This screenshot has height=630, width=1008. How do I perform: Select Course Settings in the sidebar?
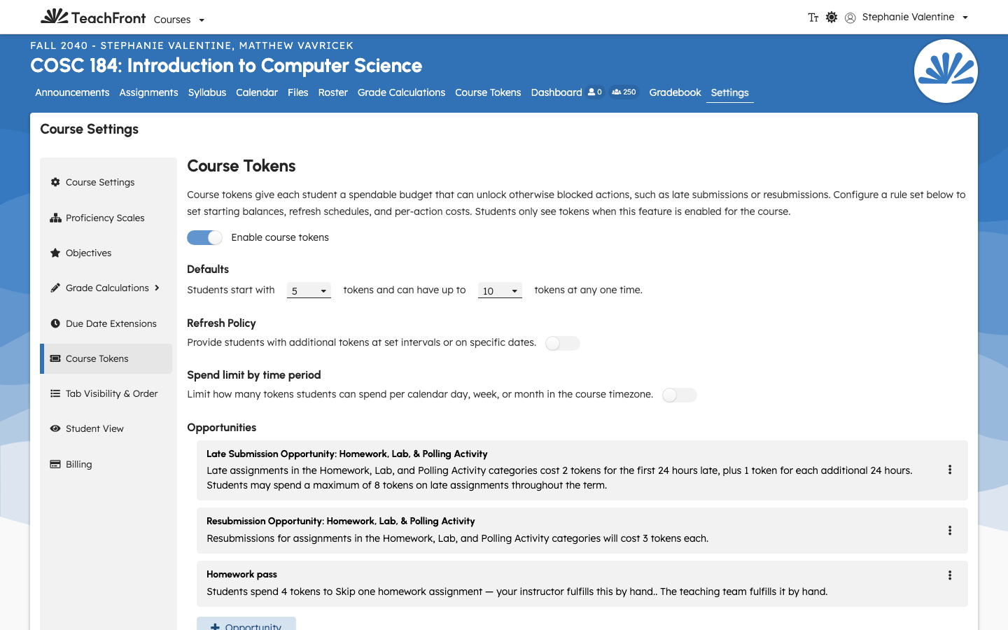pyautogui.click(x=106, y=182)
